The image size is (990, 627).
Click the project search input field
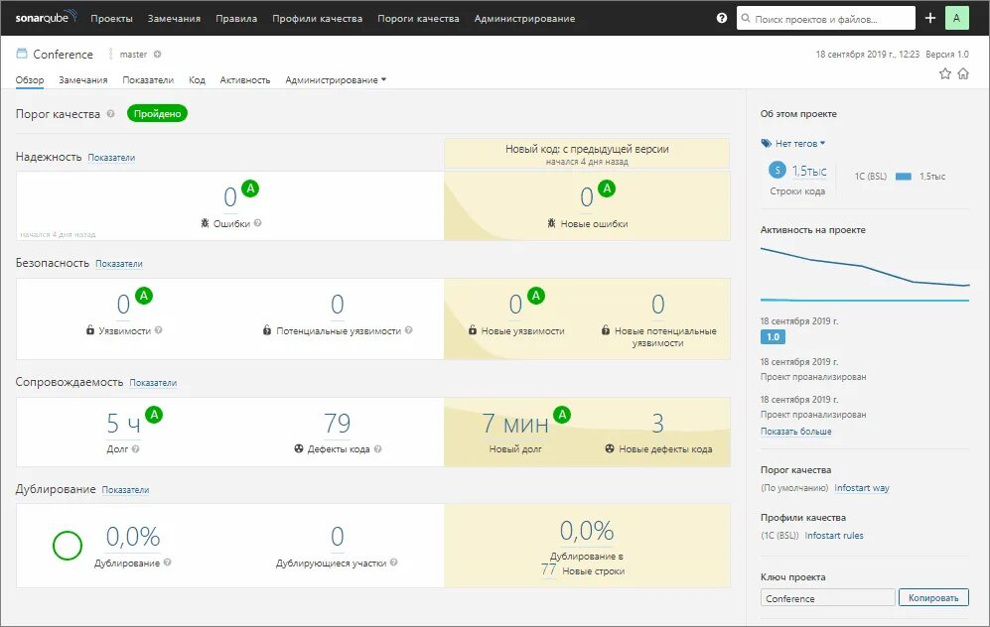coord(826,18)
